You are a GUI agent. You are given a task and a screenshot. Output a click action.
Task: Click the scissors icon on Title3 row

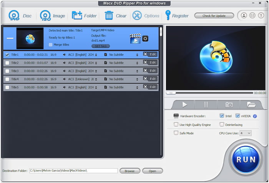[145, 71]
